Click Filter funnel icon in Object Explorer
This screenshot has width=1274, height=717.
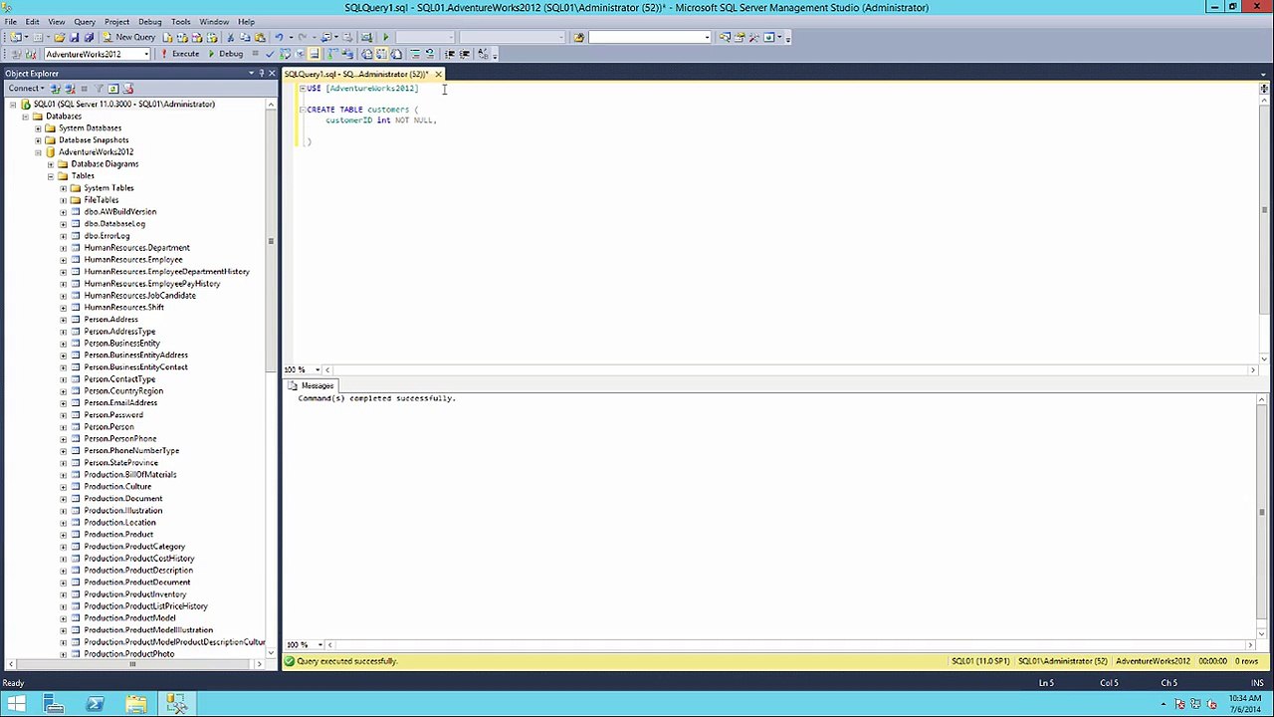[100, 88]
